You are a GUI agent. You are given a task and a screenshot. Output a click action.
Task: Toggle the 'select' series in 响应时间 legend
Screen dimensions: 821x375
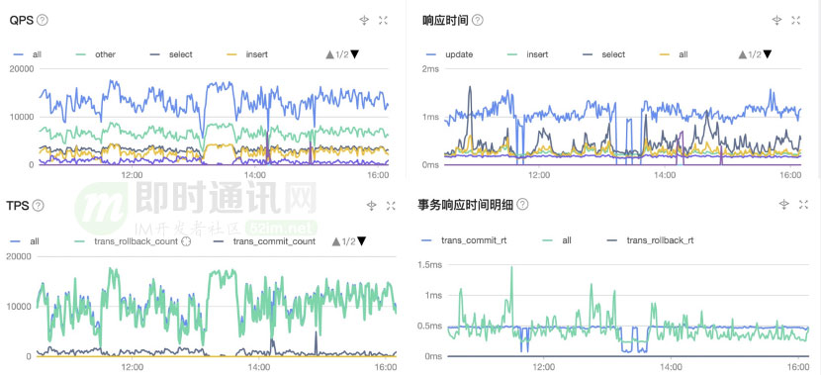[x=604, y=54]
